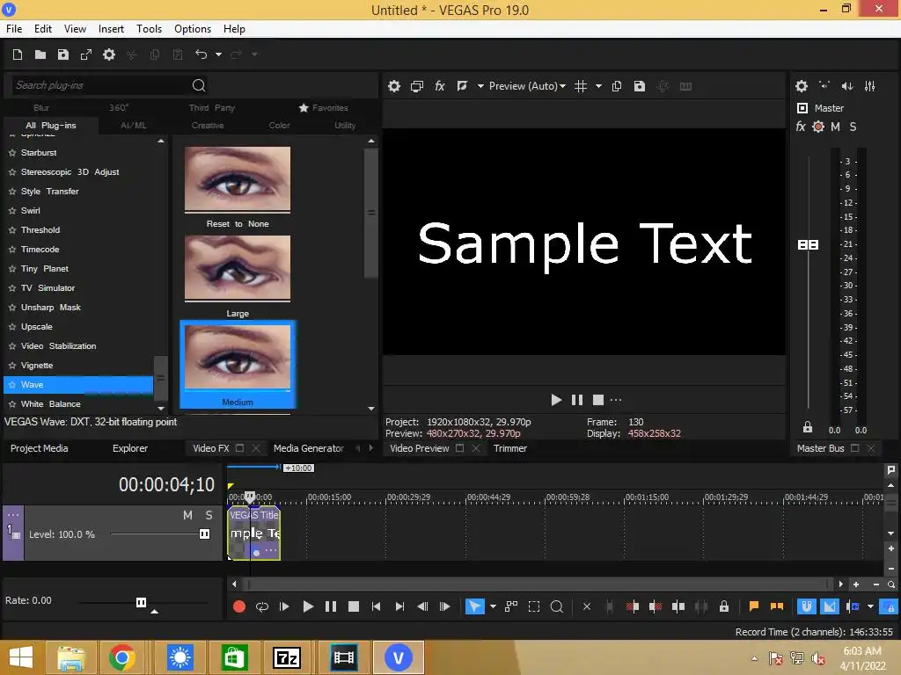Switch to the Trimmer tab
Image resolution: width=901 pixels, height=675 pixels.
(510, 448)
